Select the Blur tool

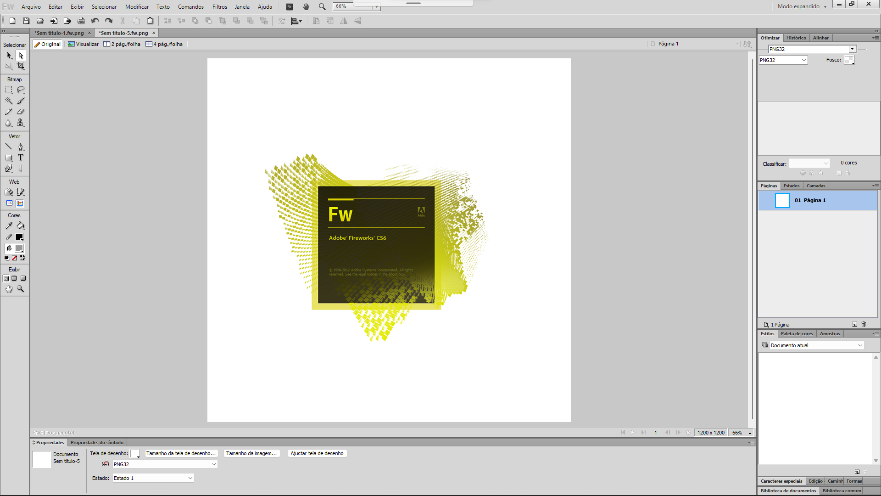9,123
